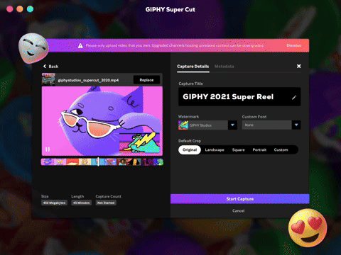Screen dimensions: 341x255
Task: Pause the video preview playback
Action: [x=48, y=149]
